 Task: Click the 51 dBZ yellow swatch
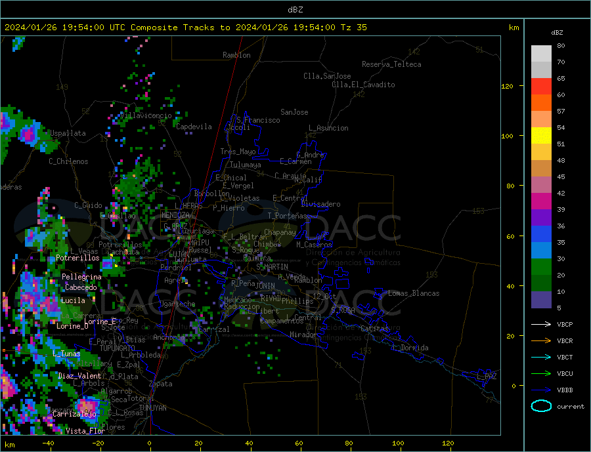click(x=541, y=136)
